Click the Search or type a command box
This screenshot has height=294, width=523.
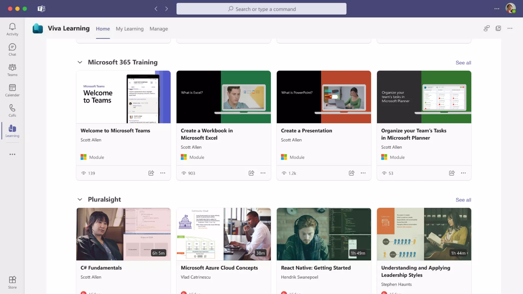[261, 9]
